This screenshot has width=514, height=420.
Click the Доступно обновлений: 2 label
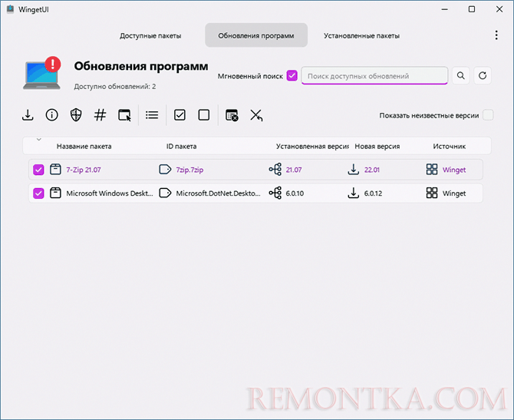115,86
